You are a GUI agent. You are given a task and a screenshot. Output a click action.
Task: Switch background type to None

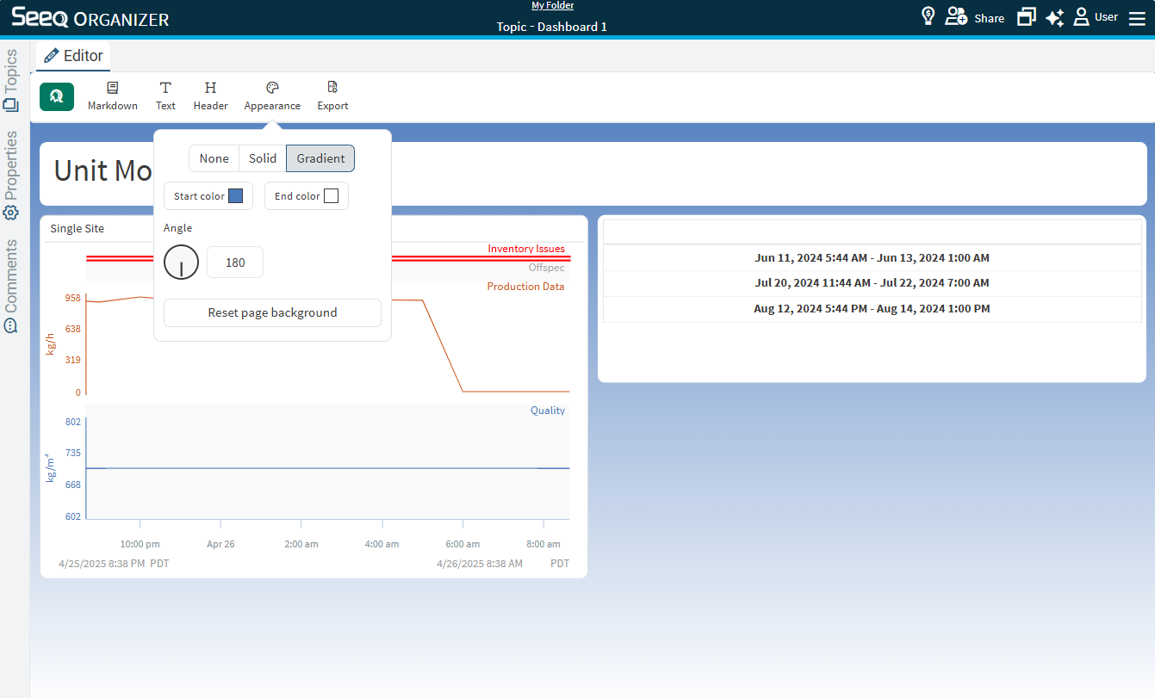click(214, 158)
